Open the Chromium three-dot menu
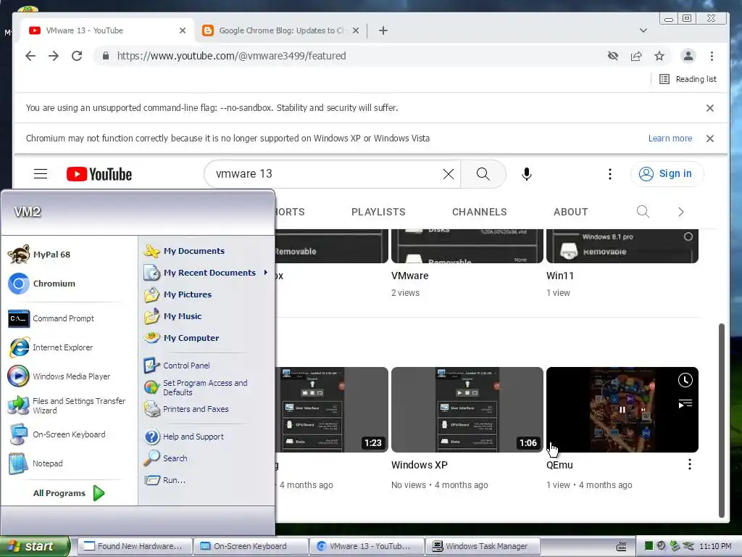 point(712,56)
